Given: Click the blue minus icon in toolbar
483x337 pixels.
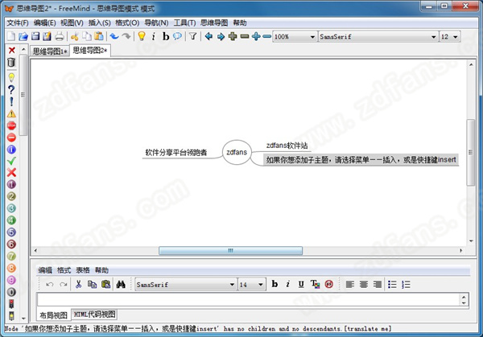Looking at the screenshot, I should (x=266, y=36).
